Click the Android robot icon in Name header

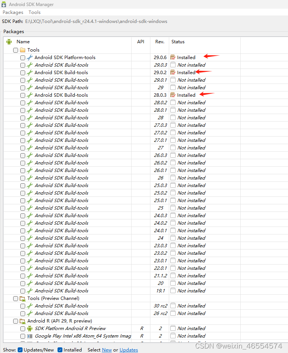(x=9, y=42)
